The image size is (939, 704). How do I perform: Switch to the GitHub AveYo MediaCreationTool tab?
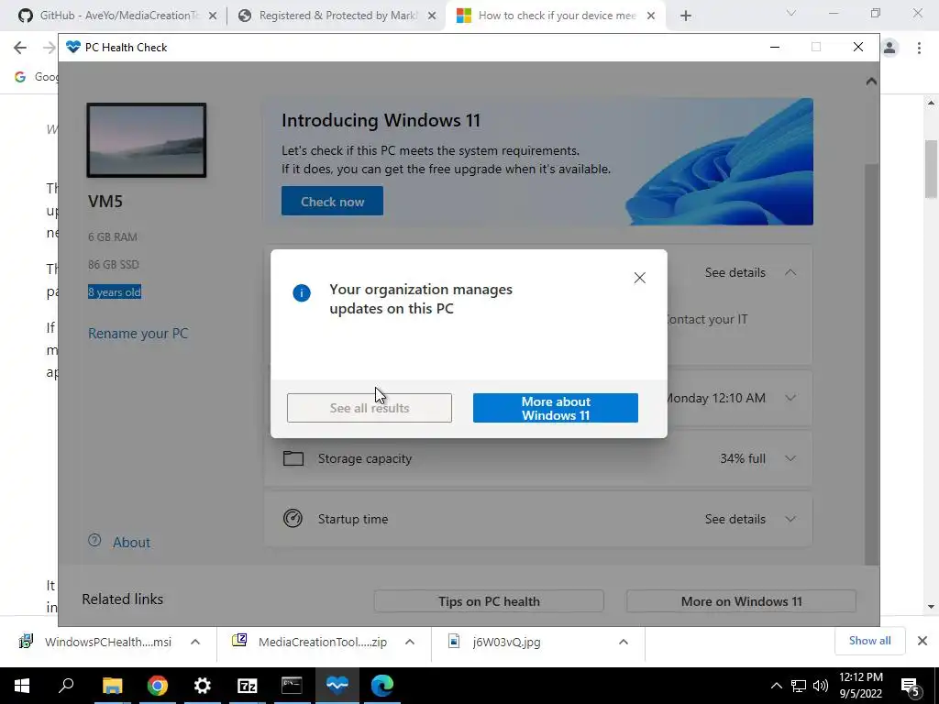(x=118, y=16)
